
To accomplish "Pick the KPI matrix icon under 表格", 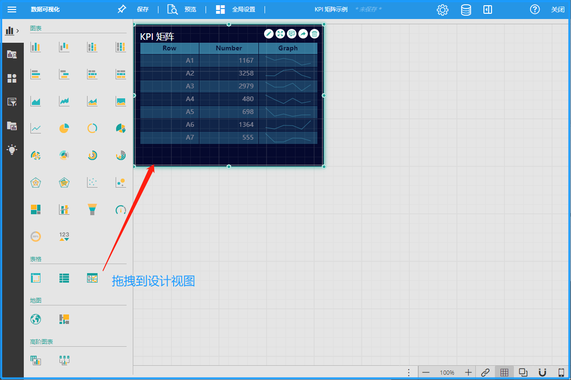I will click(92, 278).
